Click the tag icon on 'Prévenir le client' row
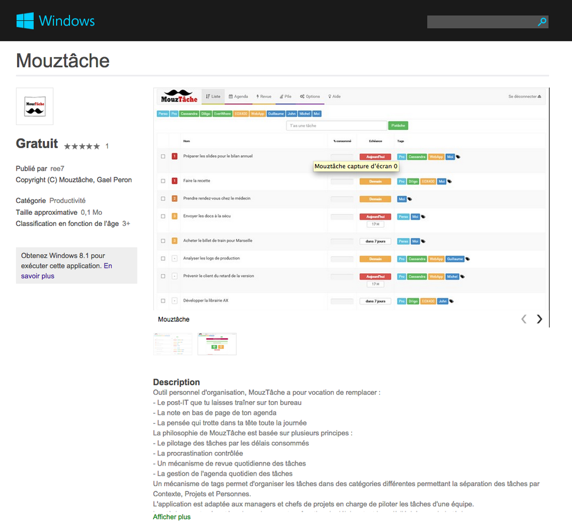This screenshot has width=572, height=531. (462, 277)
